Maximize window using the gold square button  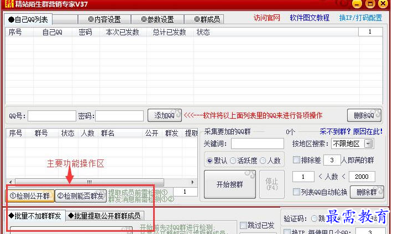coord(370,4)
